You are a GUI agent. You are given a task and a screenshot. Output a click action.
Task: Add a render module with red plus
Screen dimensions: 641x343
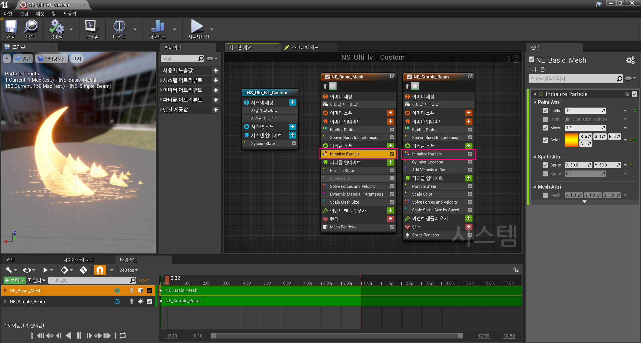click(391, 219)
